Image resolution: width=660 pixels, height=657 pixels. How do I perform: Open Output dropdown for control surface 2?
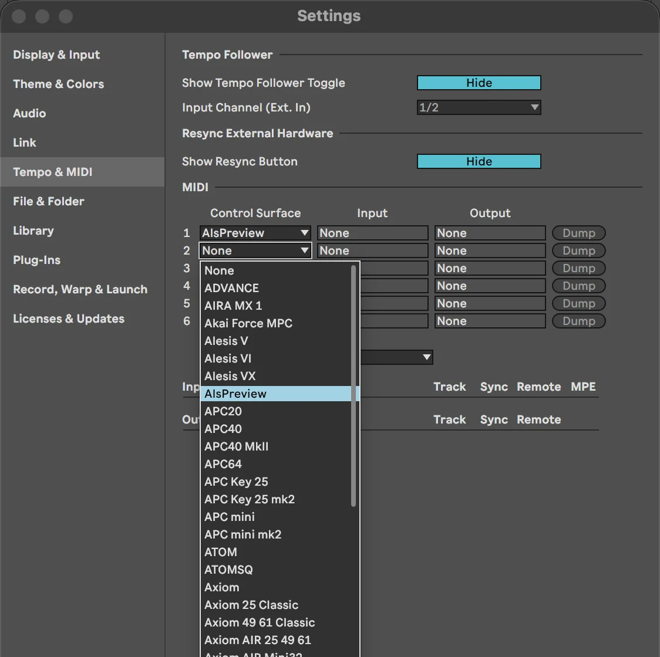(490, 250)
